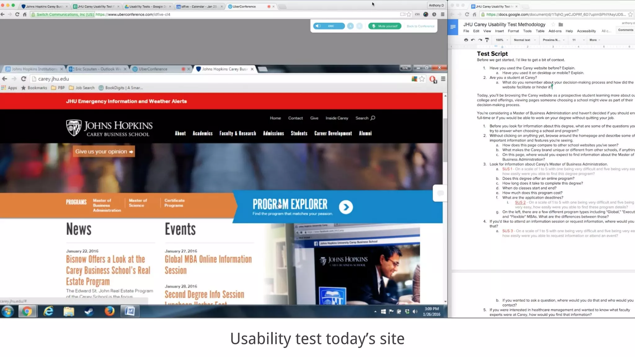
Task: Reload the carey.jhu.edu page
Action: [x=24, y=79]
